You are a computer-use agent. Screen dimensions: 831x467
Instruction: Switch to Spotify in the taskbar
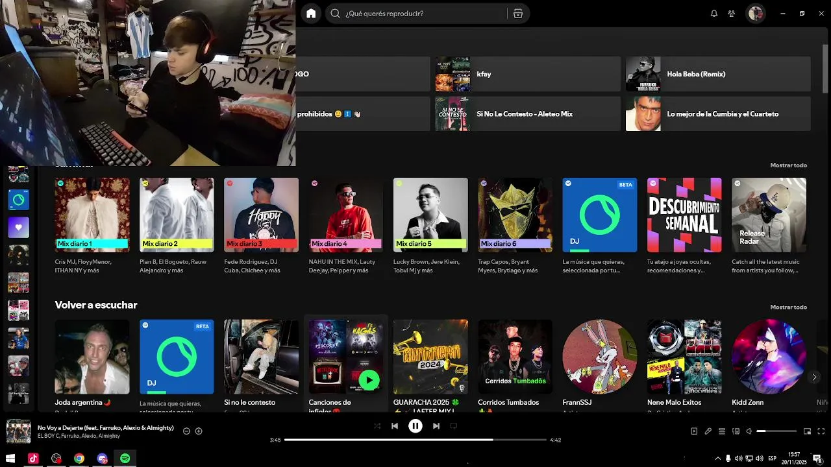[x=125, y=459]
